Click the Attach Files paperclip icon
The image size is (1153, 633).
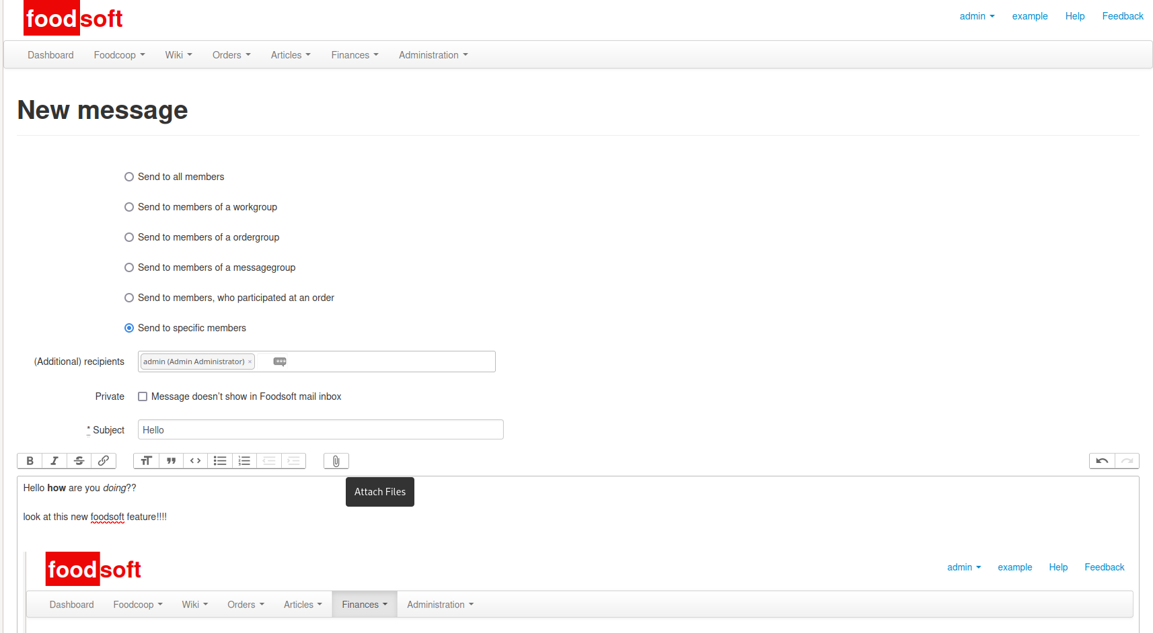[336, 461]
